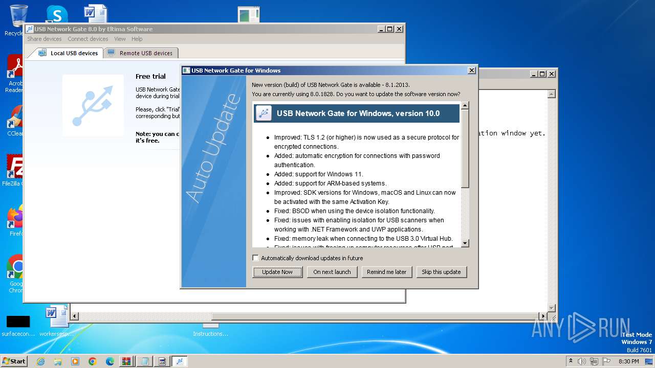Click the Notepad taskbar button
The width and height of the screenshot is (655, 368).
tap(145, 361)
